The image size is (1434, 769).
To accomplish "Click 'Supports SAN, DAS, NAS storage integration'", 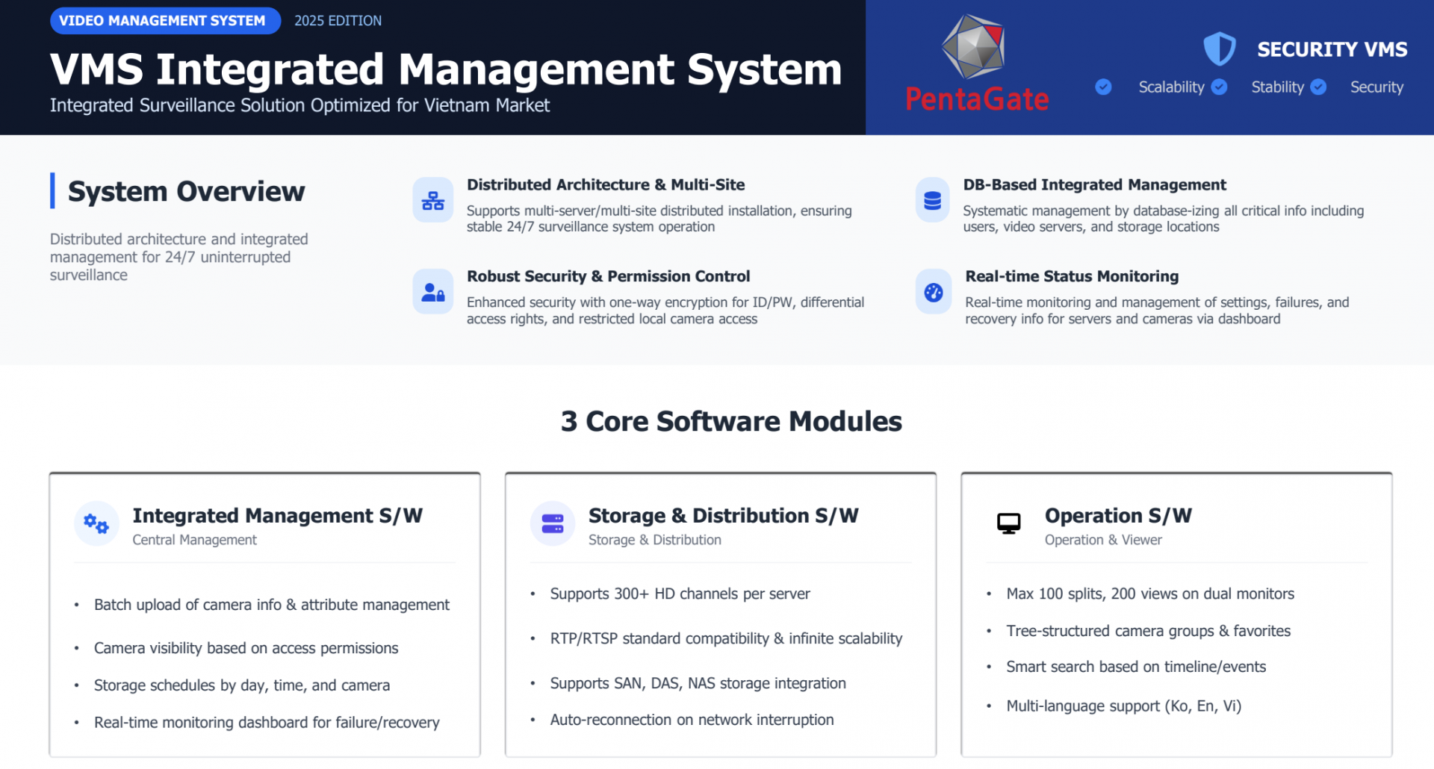I will click(x=698, y=683).
